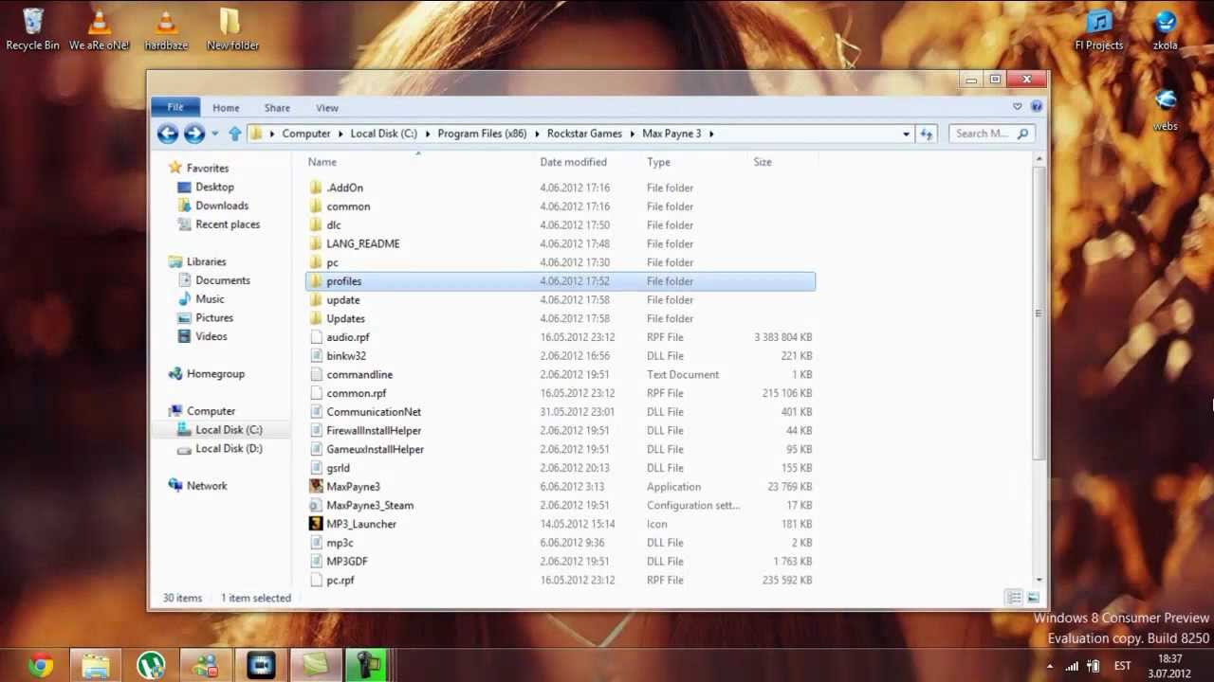1214x682 pixels.
Task: Go up one folder level
Action: pyautogui.click(x=235, y=134)
